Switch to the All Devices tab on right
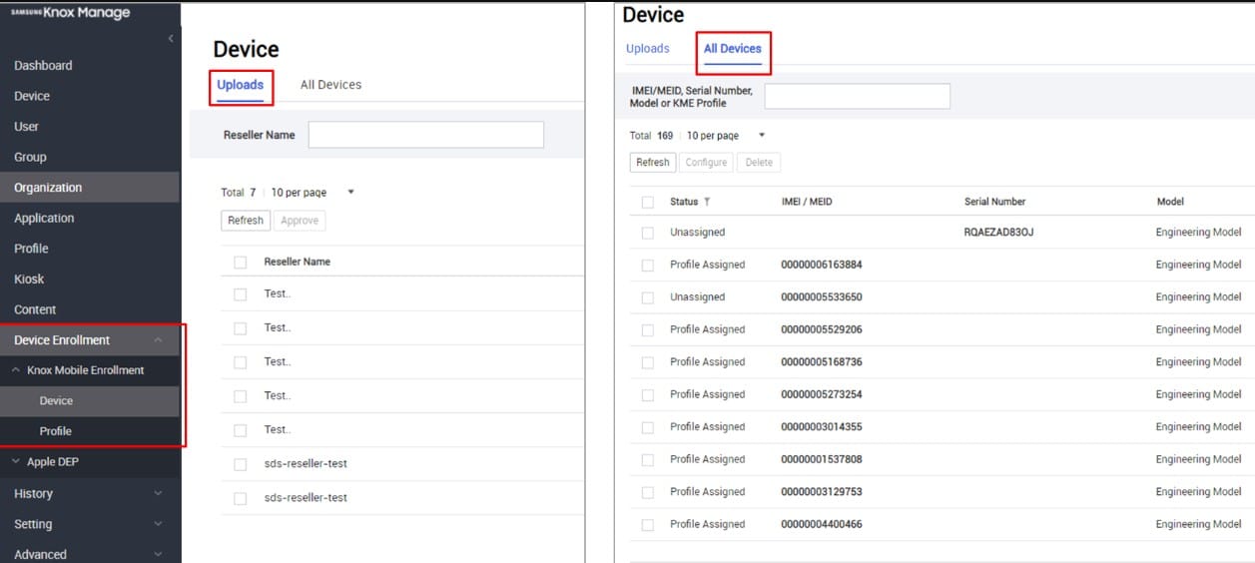 pos(732,49)
